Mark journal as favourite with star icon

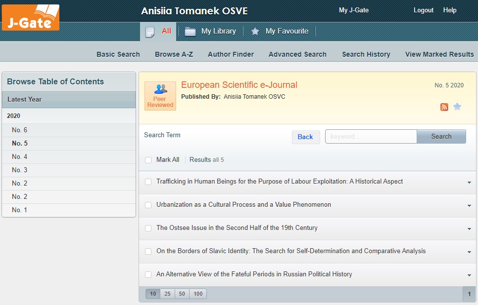(457, 107)
